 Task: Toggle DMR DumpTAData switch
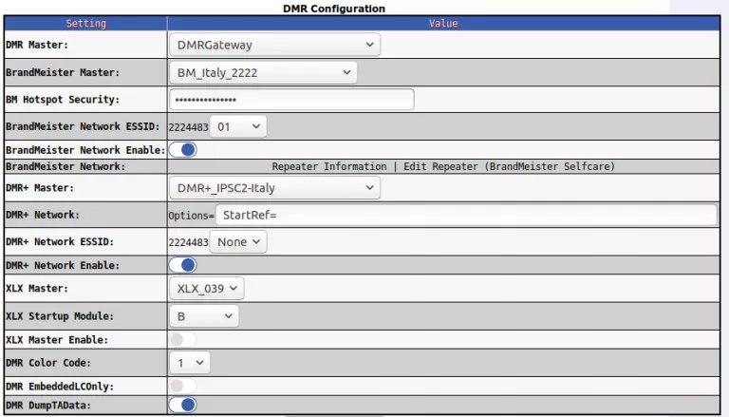(182, 405)
